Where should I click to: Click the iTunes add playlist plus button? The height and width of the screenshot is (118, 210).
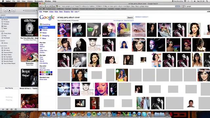click(3, 109)
